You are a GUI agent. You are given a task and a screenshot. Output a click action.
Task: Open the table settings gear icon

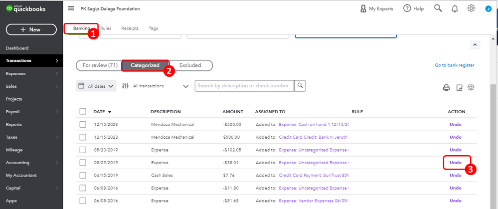point(471,88)
